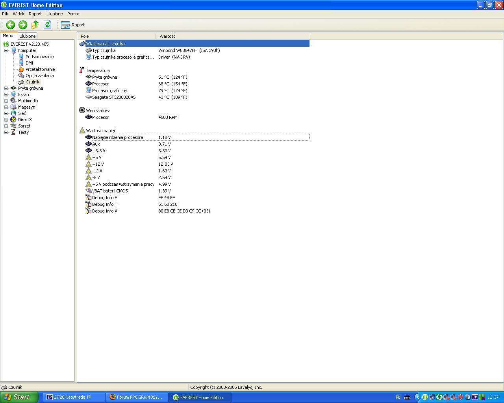Show hidden tray icons arrow
Image resolution: width=504 pixels, height=403 pixels.
click(418, 397)
